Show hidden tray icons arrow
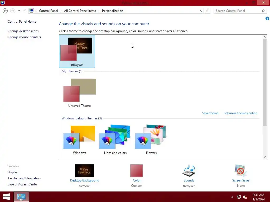The image size is (270, 202). point(232,197)
